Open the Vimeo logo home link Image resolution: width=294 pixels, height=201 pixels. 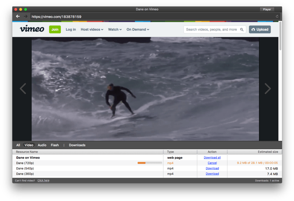pos(32,29)
